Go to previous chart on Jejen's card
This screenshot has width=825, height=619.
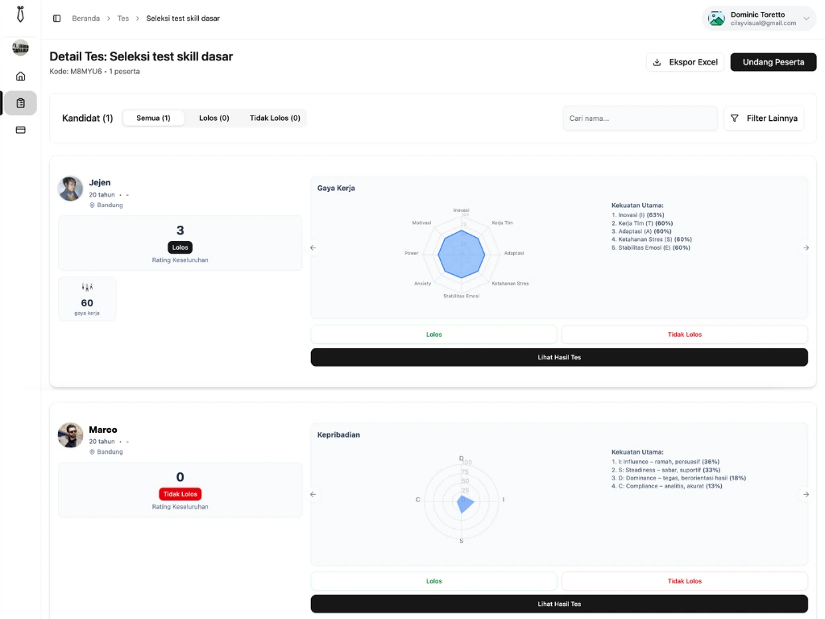coord(313,247)
